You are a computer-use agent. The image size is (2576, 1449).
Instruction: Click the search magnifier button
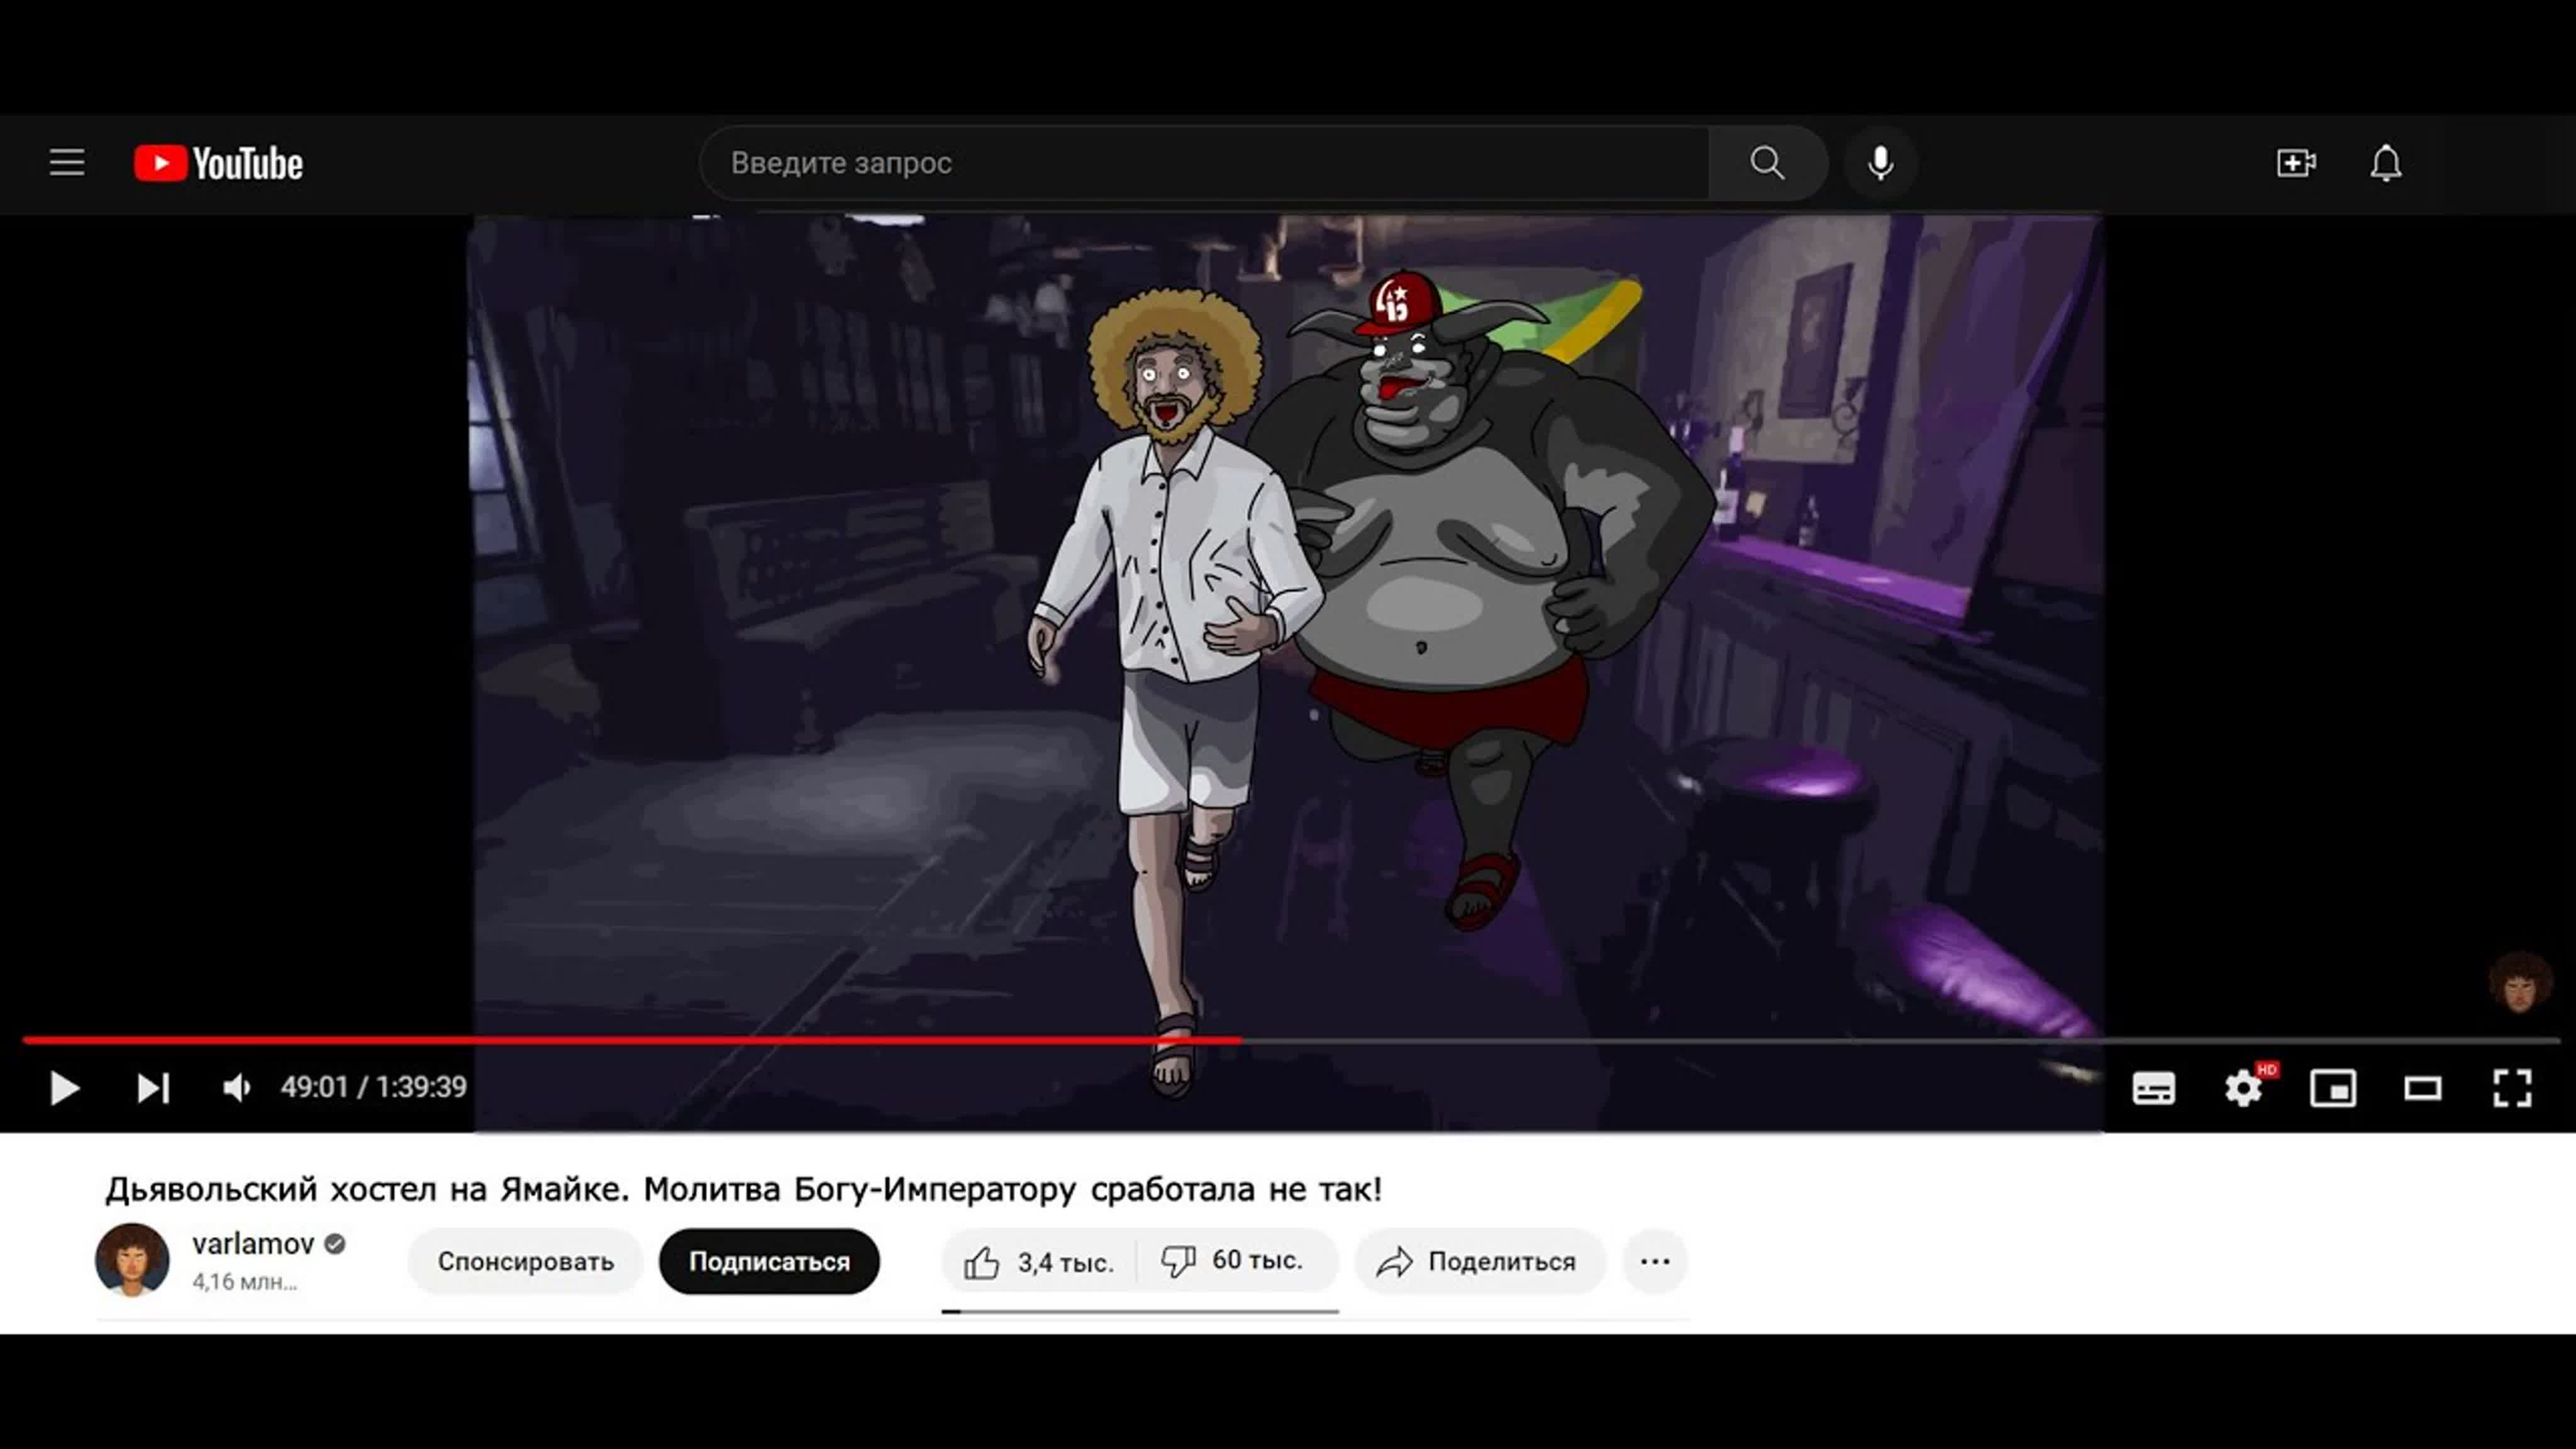pos(1767,163)
